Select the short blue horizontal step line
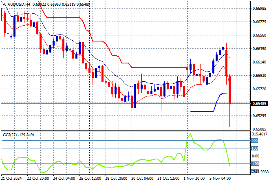The width and height of the screenshot is (269, 183). click(202, 111)
